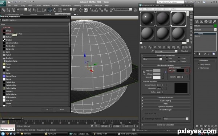Click the Specular color swatch
The image size is (218, 136).
tap(157, 77)
